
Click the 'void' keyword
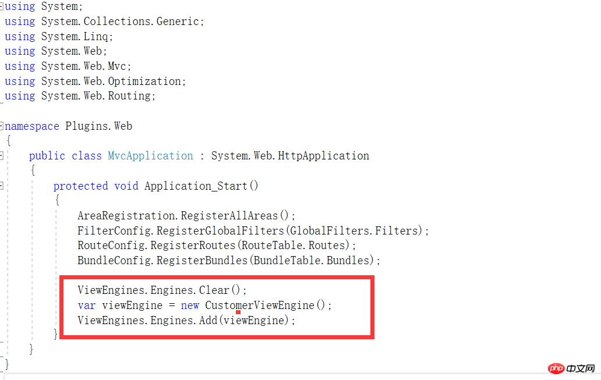pyautogui.click(x=126, y=186)
